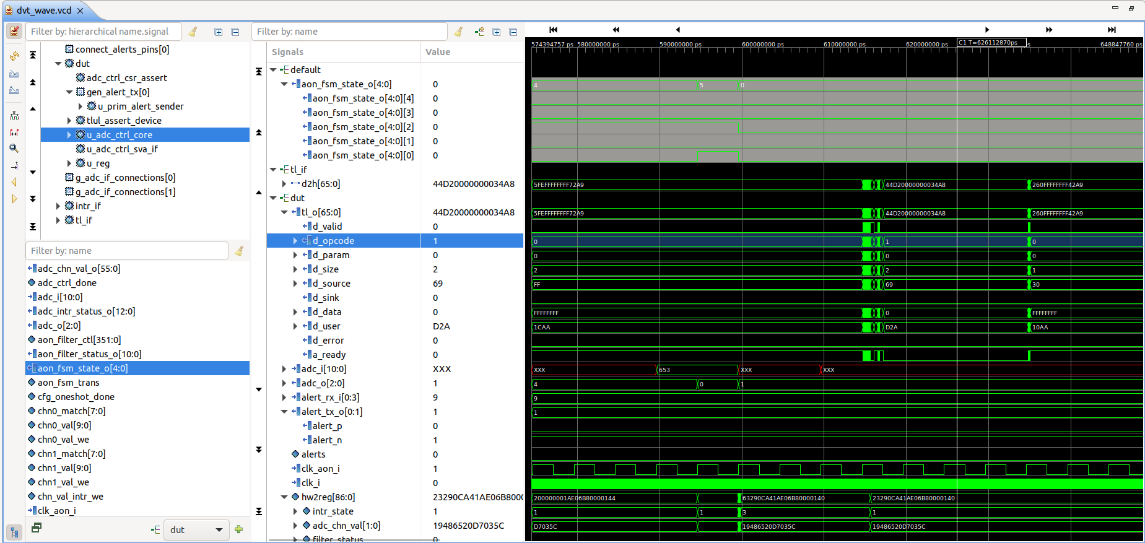
Task: Expand the d_opcode signal row
Action: (x=295, y=241)
